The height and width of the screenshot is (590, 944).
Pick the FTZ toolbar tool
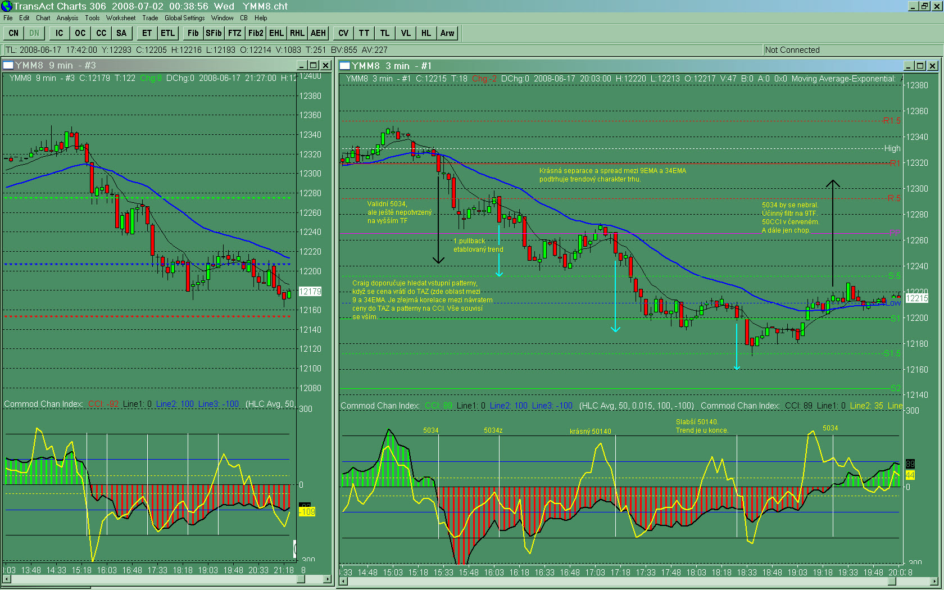(235, 33)
